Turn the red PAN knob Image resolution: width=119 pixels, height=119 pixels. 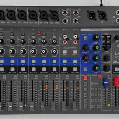pyautogui.click(x=85, y=58)
